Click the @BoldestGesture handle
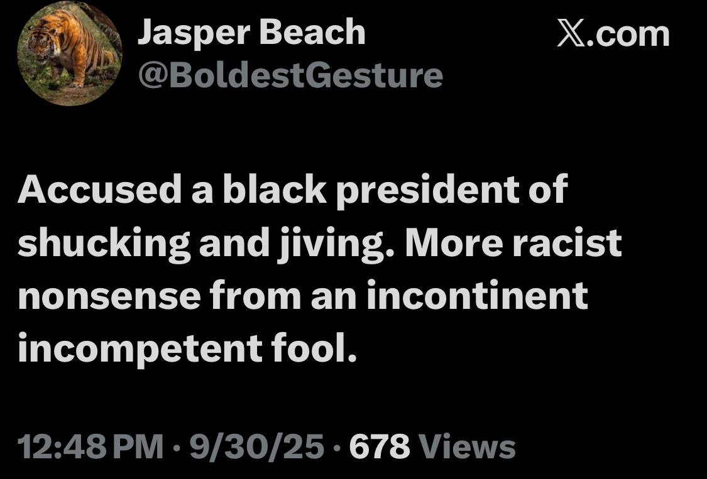The image size is (707, 479). 290,76
